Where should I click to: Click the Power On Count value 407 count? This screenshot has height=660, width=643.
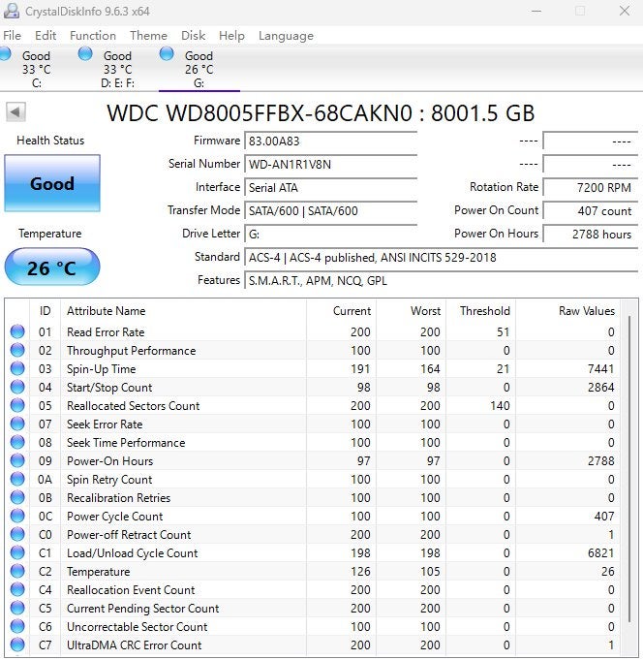[591, 210]
